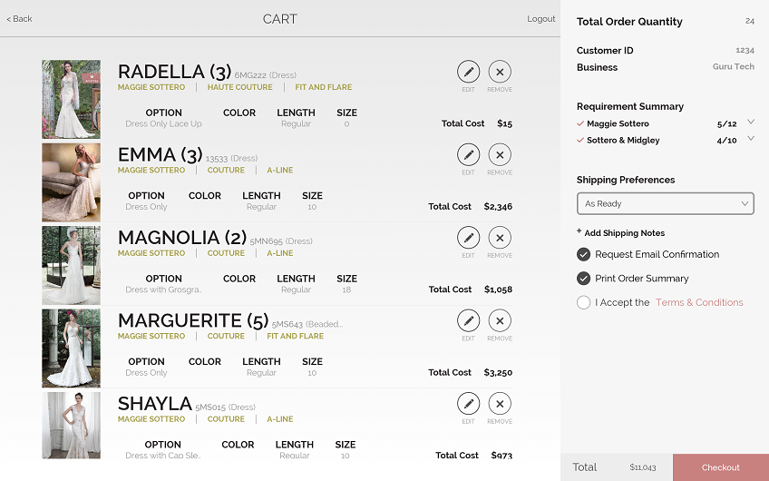This screenshot has width=769, height=481.
Task: Open the Terms & Conditions link
Action: pos(699,303)
